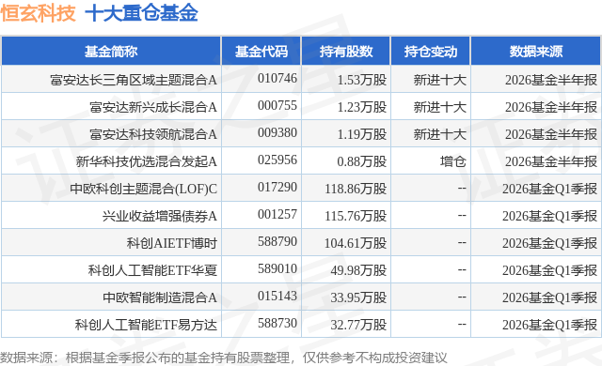Select fund 富安达新兴成长混合A

click(153, 107)
